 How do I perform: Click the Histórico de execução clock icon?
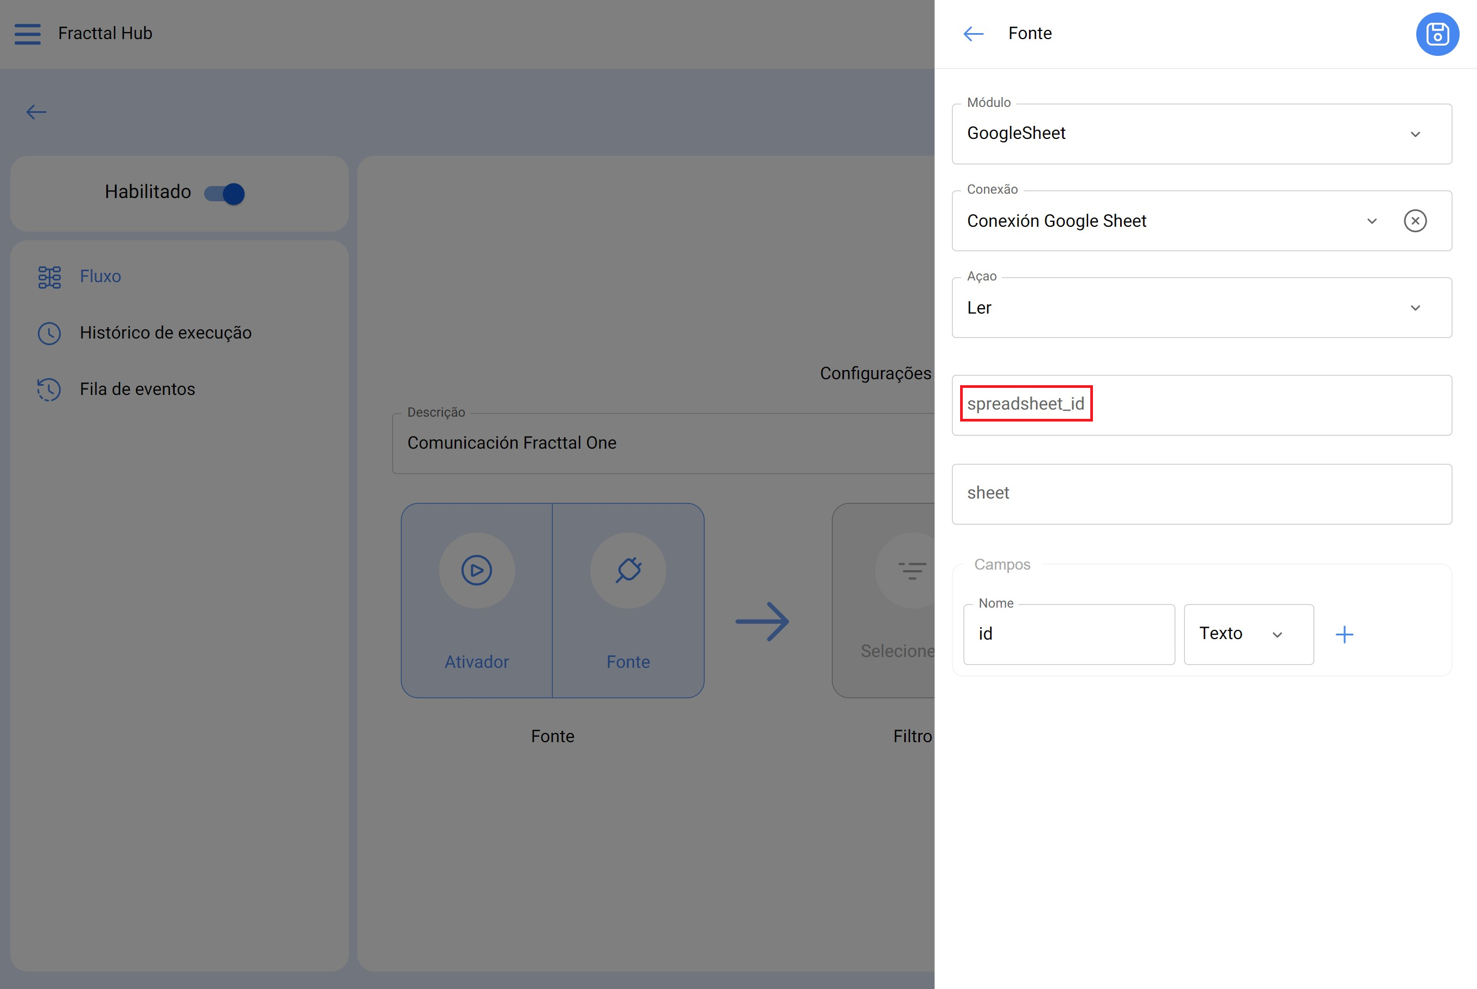(x=49, y=333)
